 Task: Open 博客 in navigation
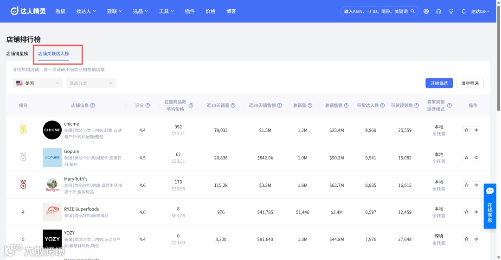(x=231, y=11)
